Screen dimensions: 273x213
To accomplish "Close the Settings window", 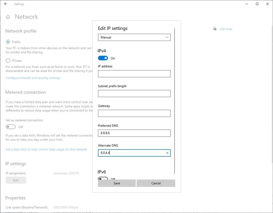I will (267, 4).
